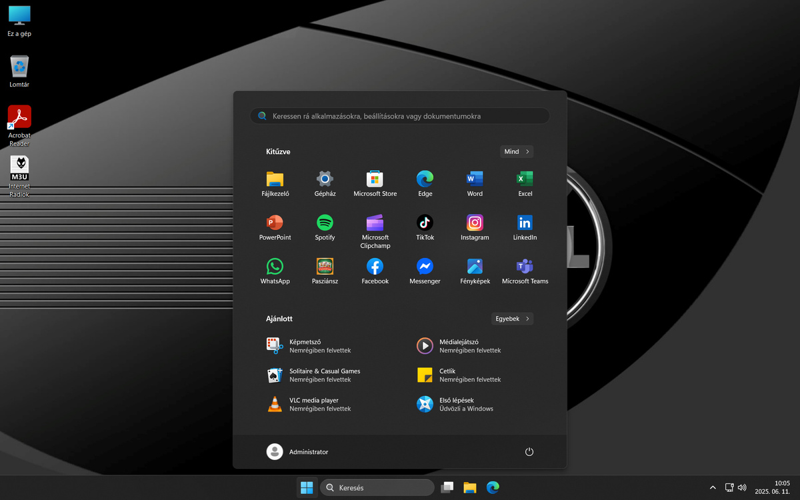Open network status tray icon
The image size is (800, 500).
(x=729, y=488)
